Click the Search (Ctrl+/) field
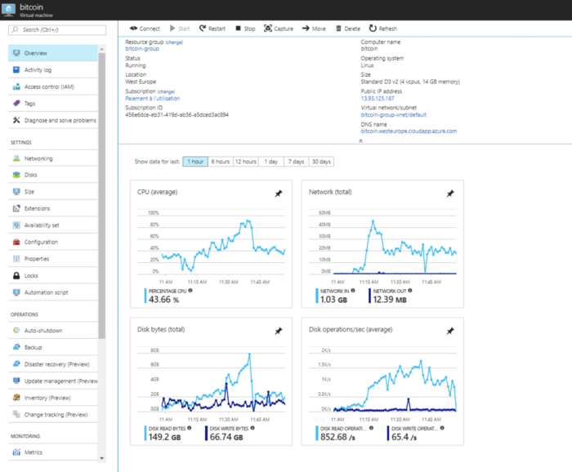 57,30
